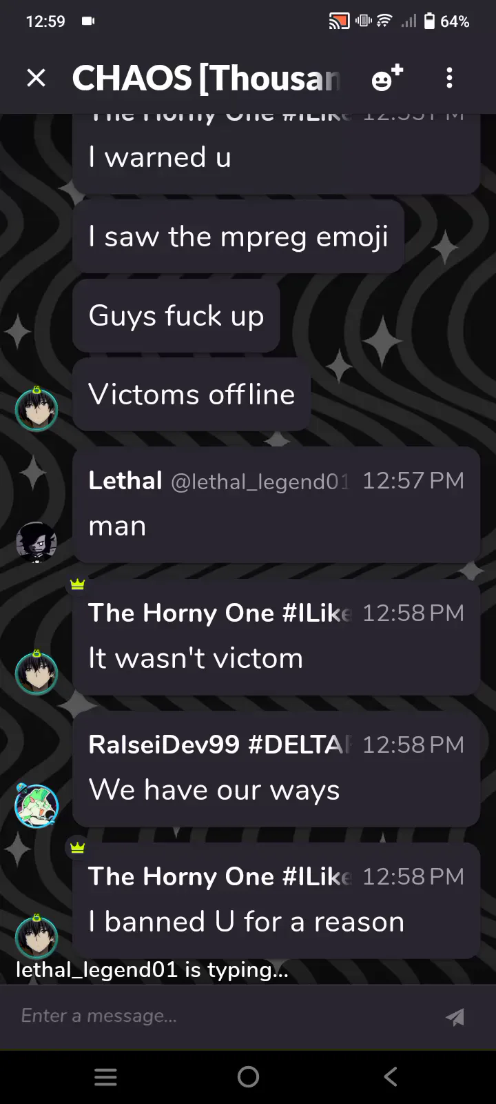Close the CHAOS chat with X icon

[36, 78]
